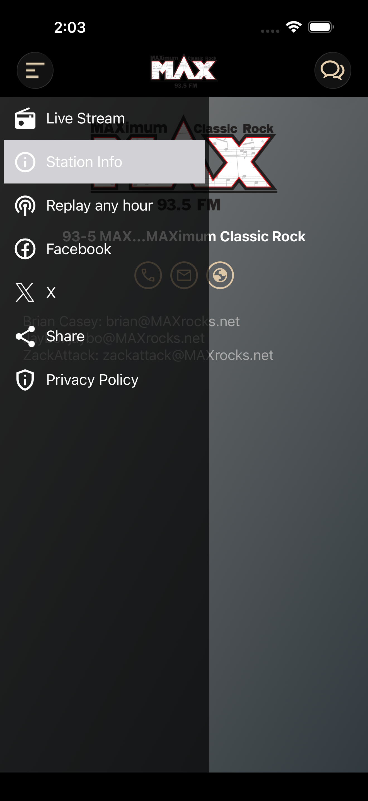The width and height of the screenshot is (368, 801).
Task: Tap the podcast replay icon
Action: (25, 206)
